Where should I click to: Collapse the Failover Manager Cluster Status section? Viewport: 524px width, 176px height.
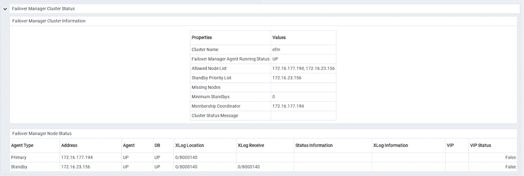pos(5,9)
